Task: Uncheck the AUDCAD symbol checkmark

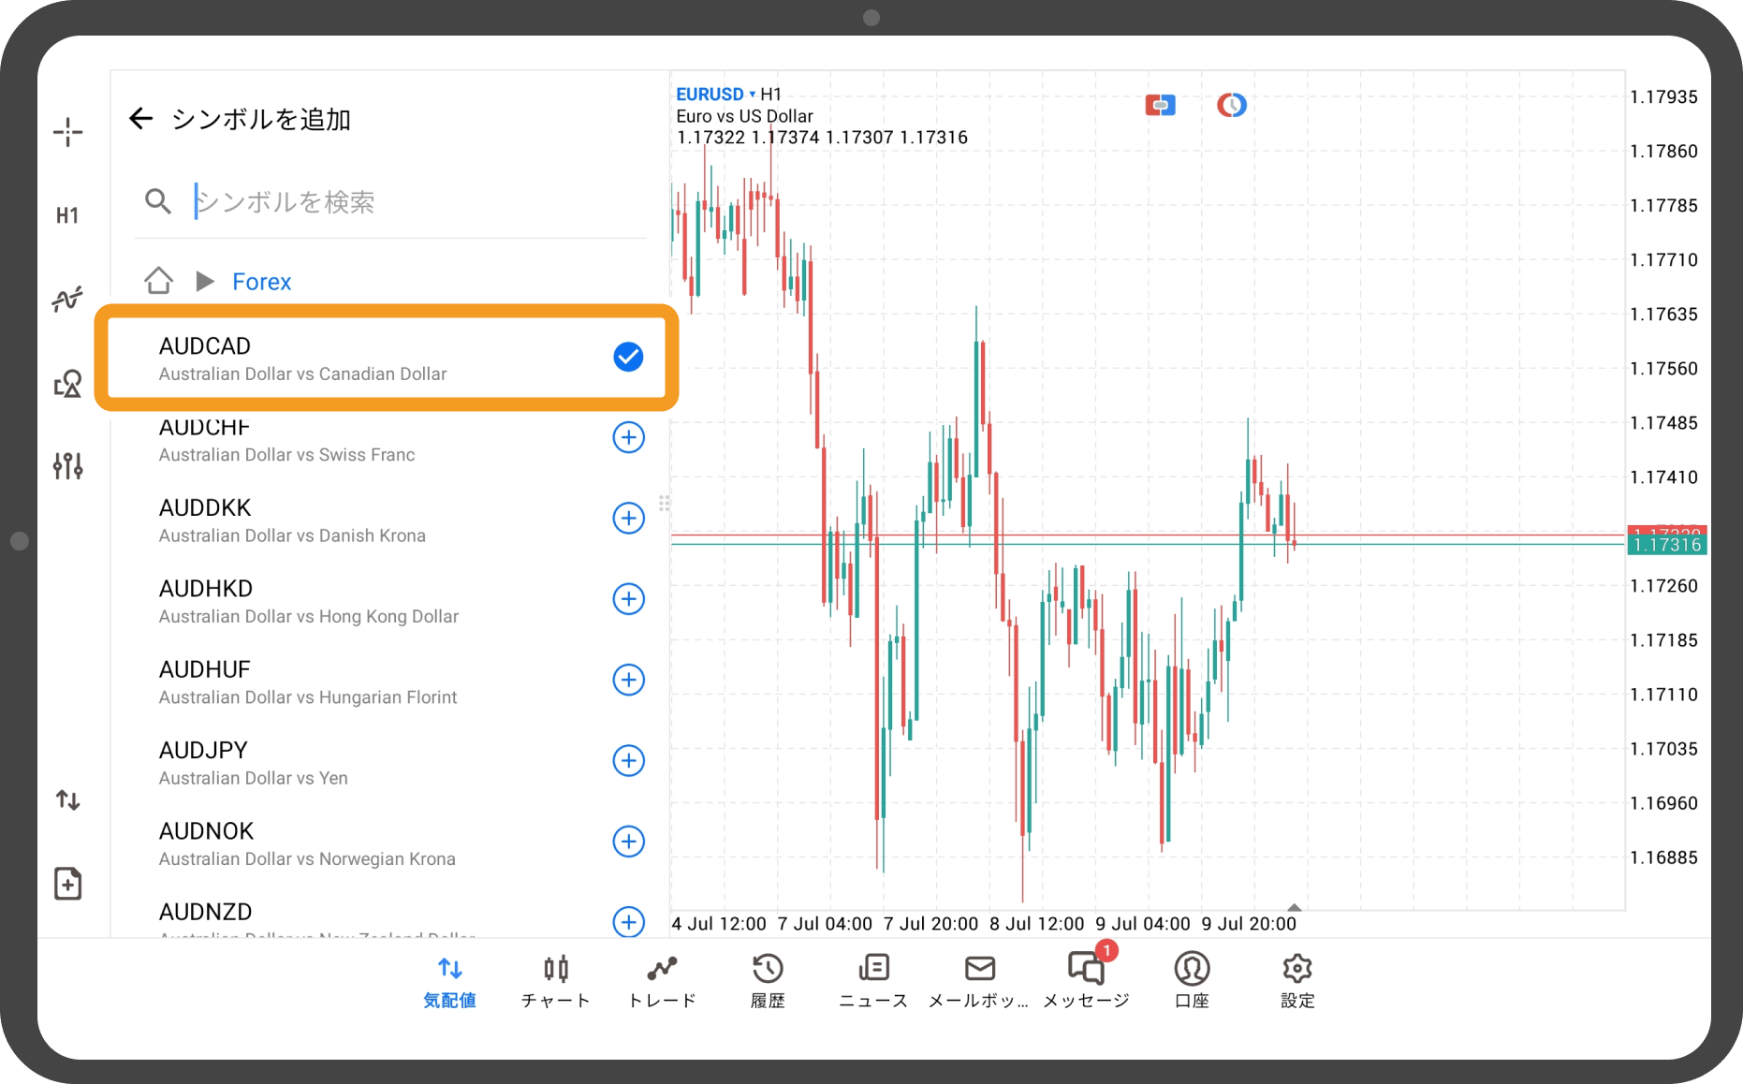Action: coord(628,357)
